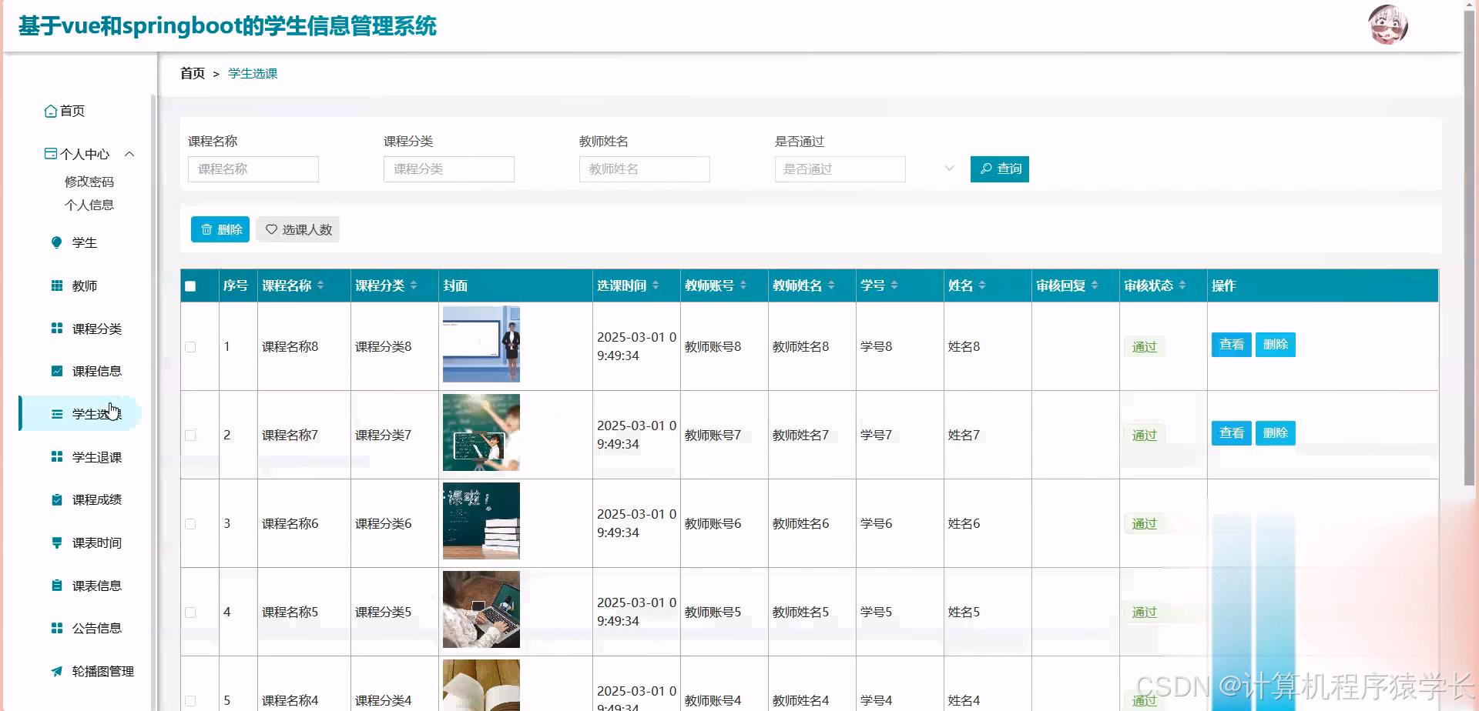The width and height of the screenshot is (1479, 711).
Task: Open the 课程成绩 grades clipboard icon
Action: coord(55,499)
